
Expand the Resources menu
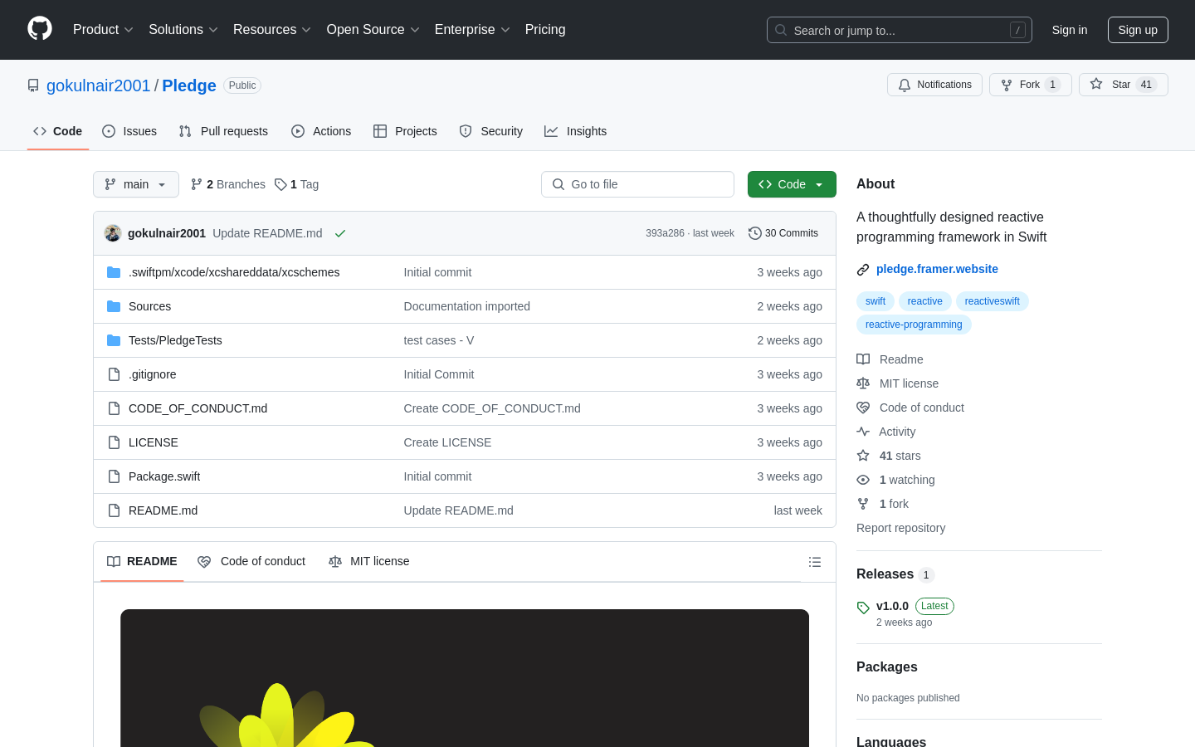click(272, 30)
